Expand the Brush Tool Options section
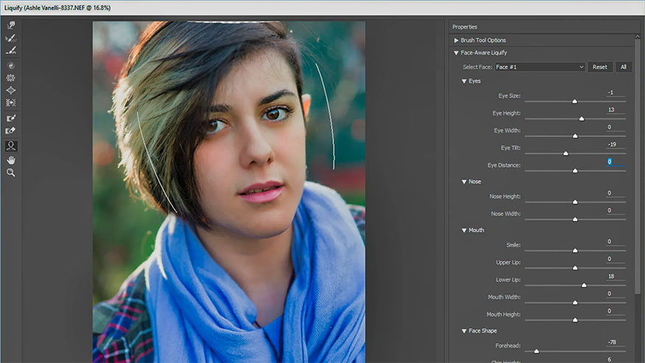 click(457, 40)
